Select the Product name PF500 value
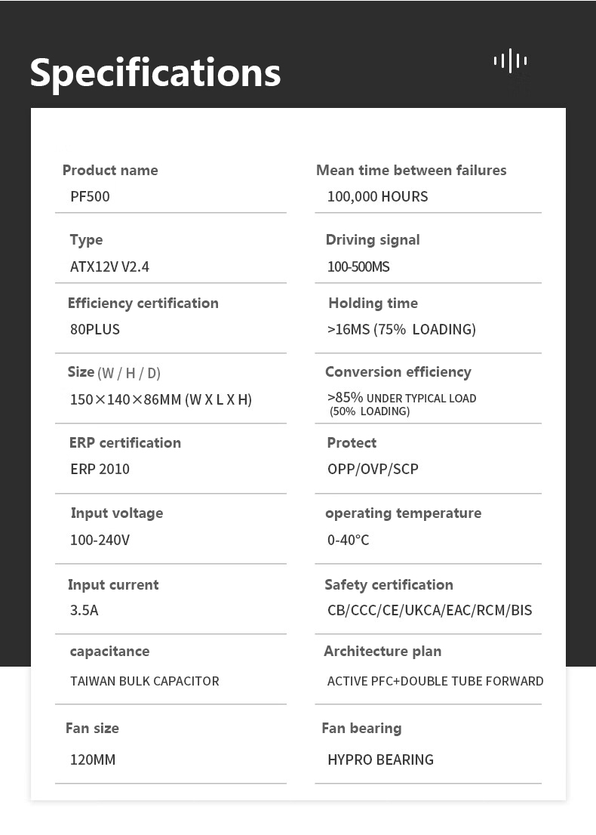 tap(90, 196)
